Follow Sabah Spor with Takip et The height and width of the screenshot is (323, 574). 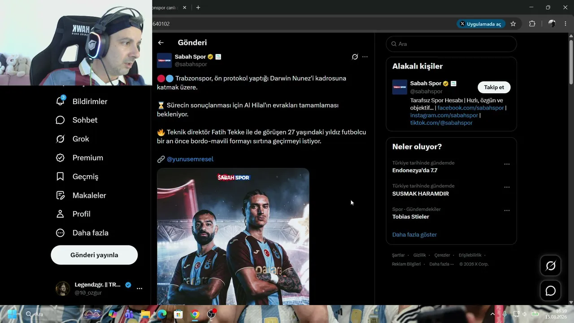494,87
